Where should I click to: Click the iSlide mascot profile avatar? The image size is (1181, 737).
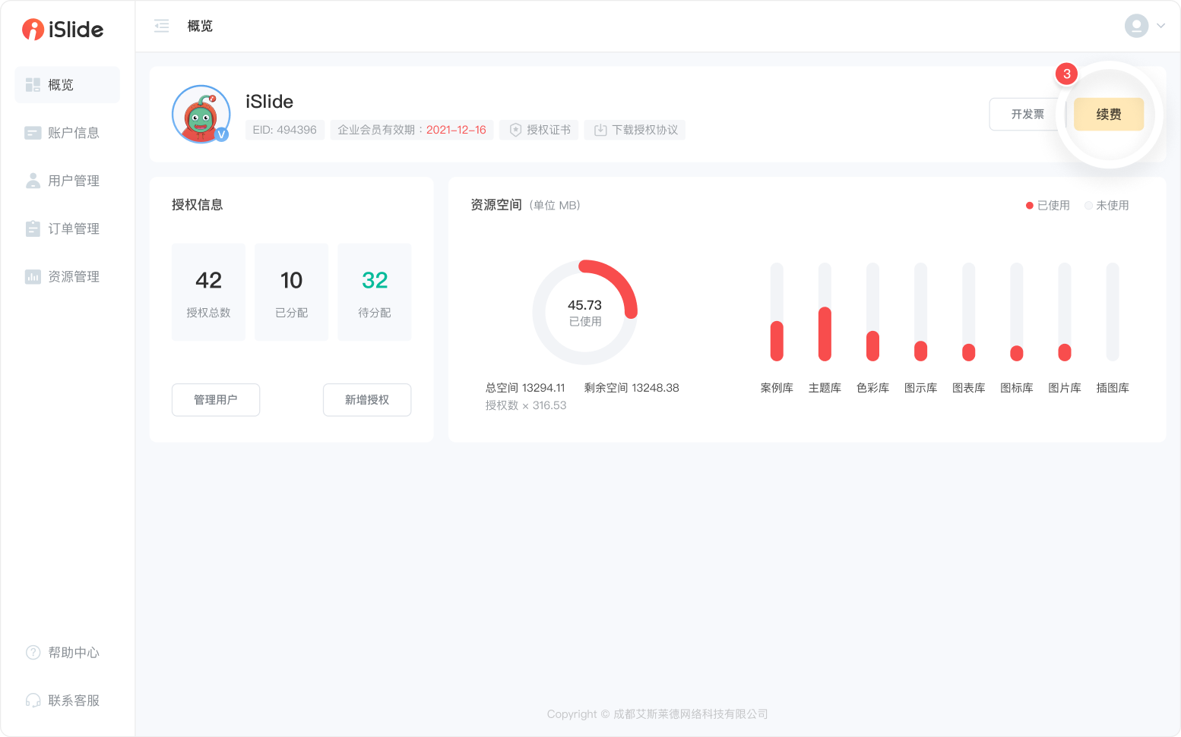coord(201,115)
